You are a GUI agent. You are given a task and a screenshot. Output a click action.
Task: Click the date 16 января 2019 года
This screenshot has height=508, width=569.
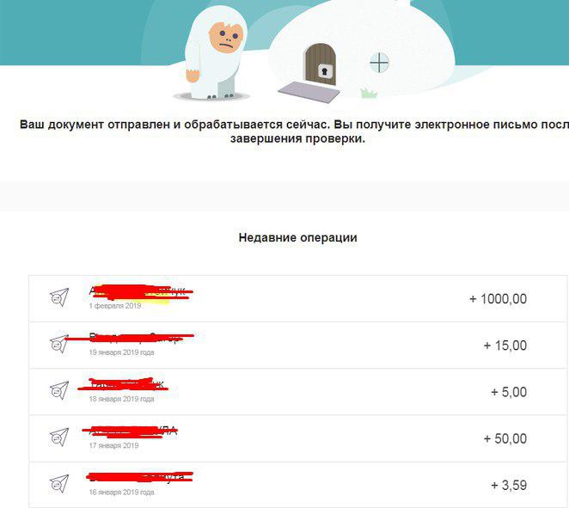pyautogui.click(x=121, y=492)
